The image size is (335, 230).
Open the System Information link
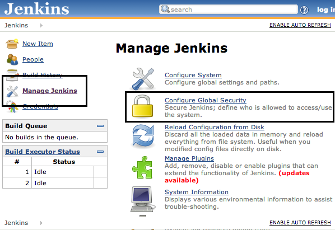pos(197,192)
